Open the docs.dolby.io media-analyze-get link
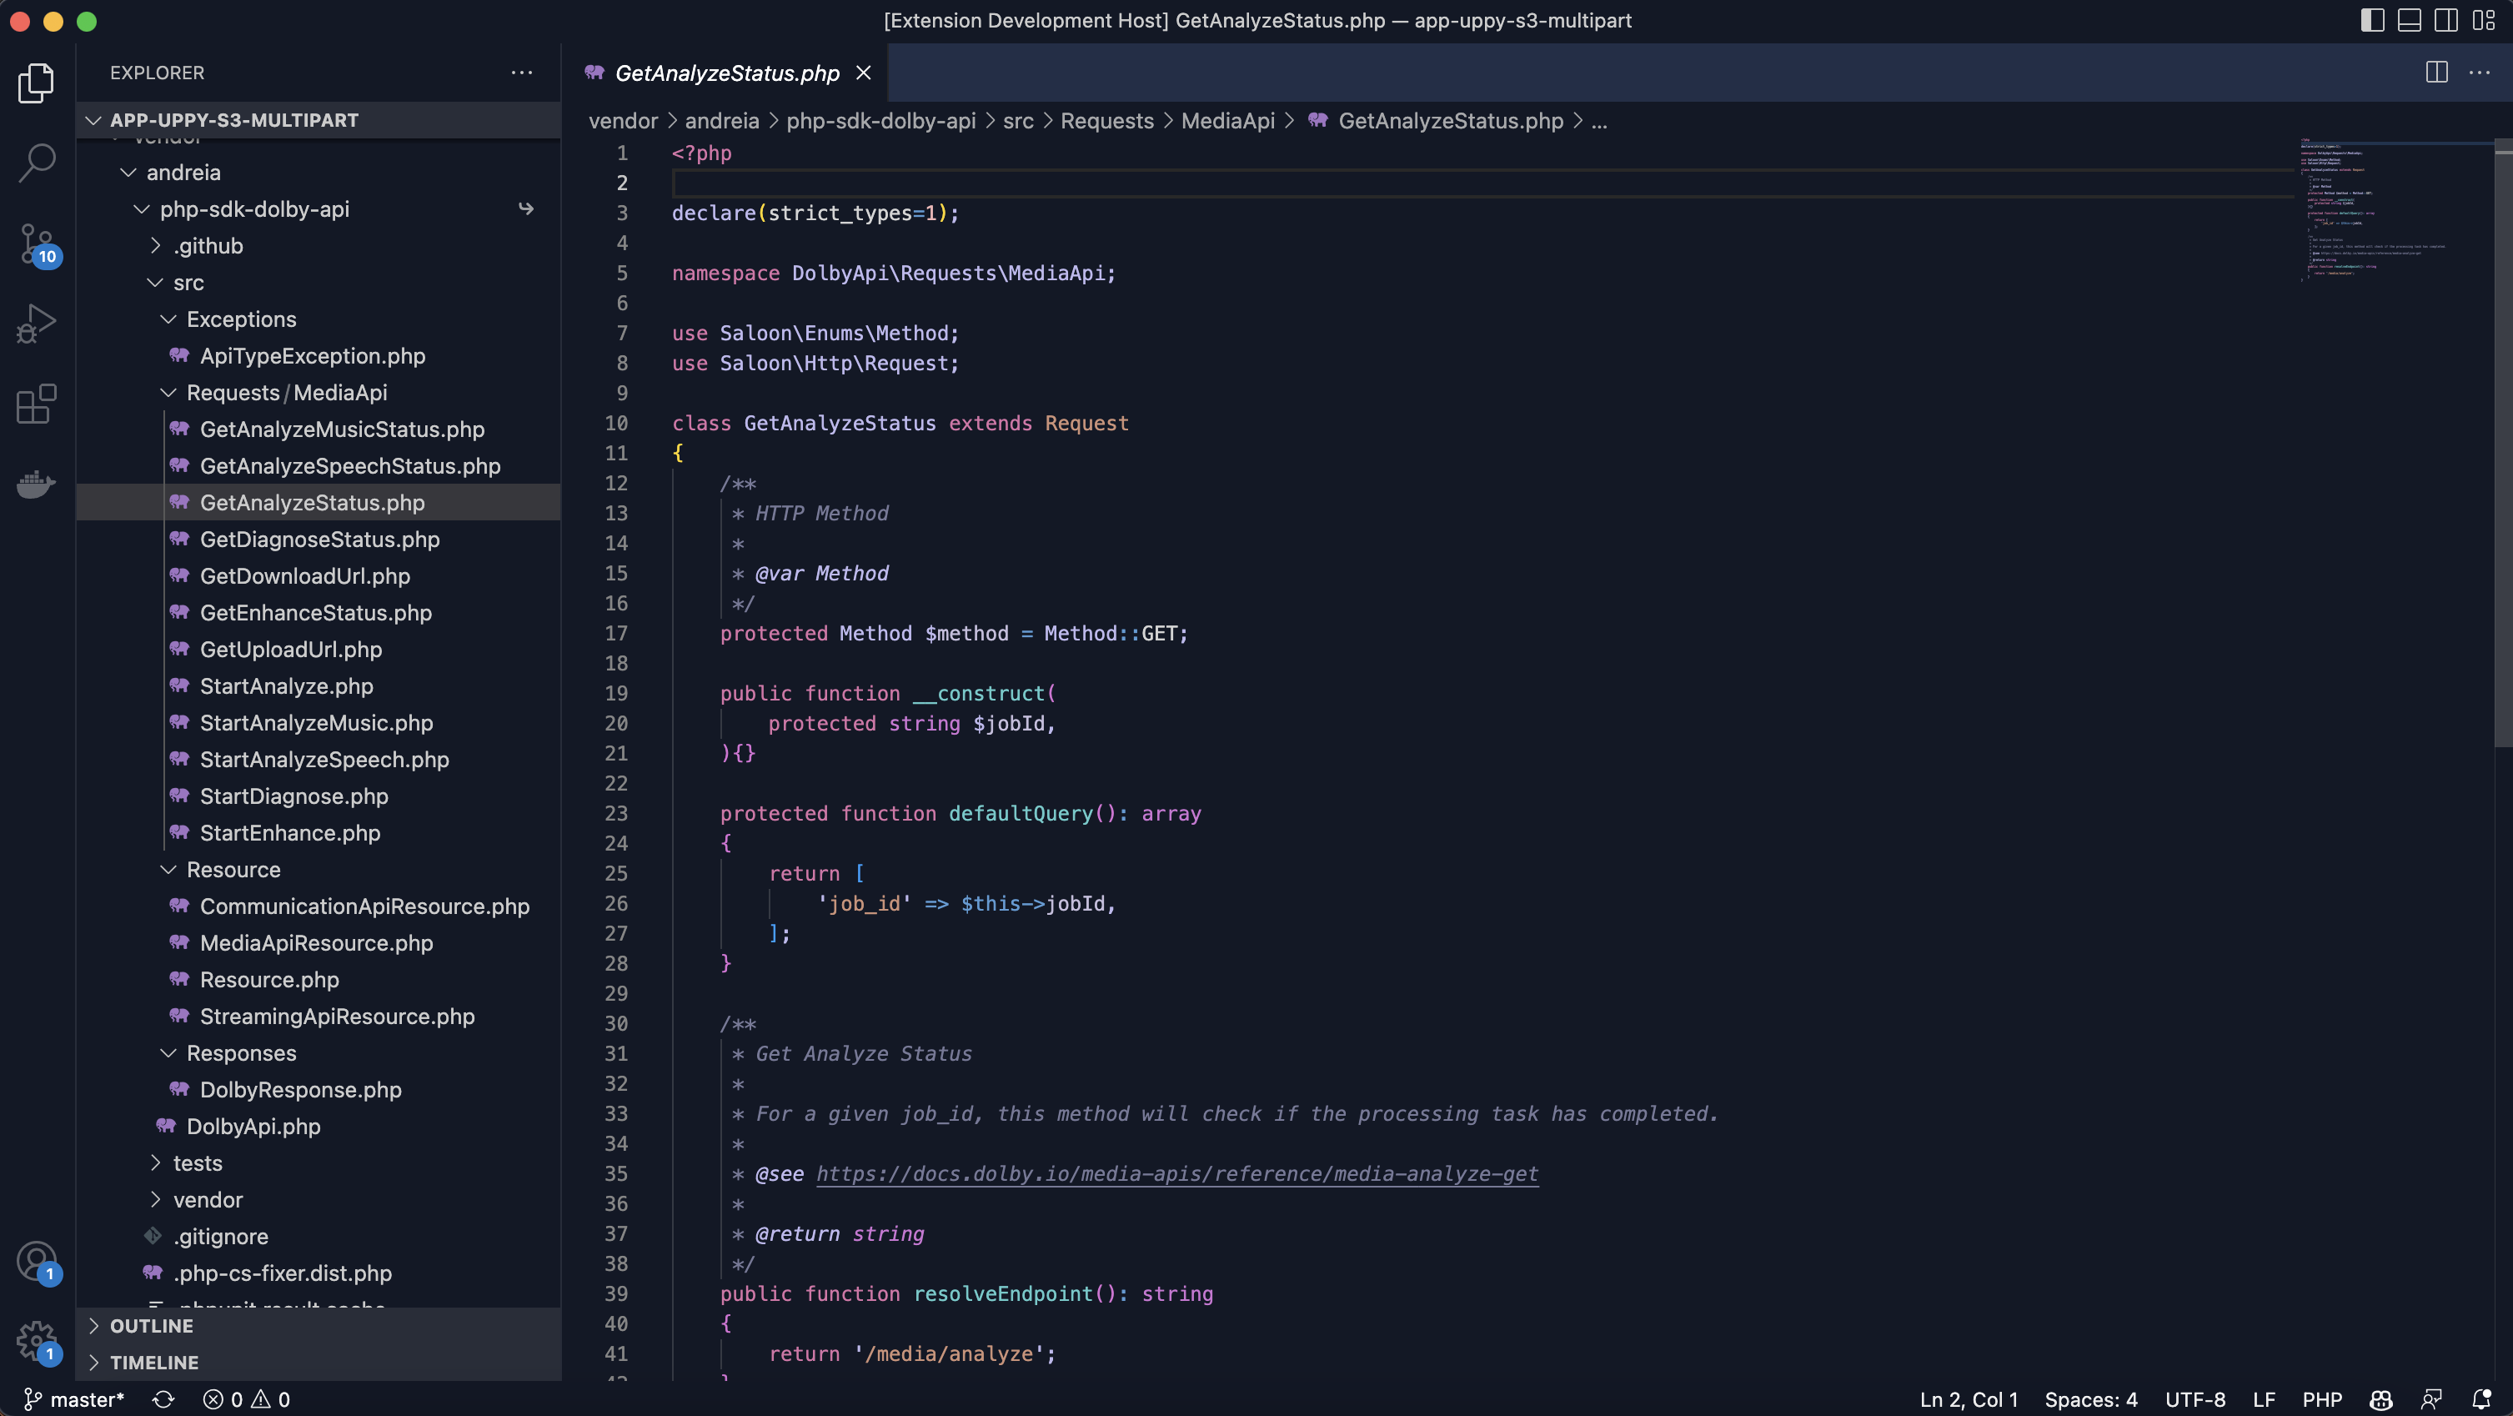The width and height of the screenshot is (2513, 1416). click(1176, 1174)
